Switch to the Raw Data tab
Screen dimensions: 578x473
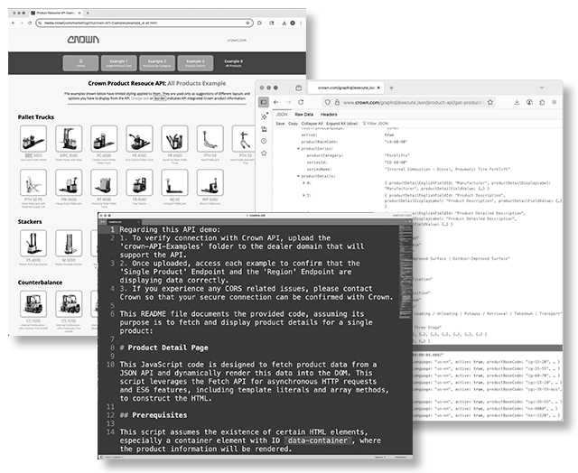tap(304, 115)
